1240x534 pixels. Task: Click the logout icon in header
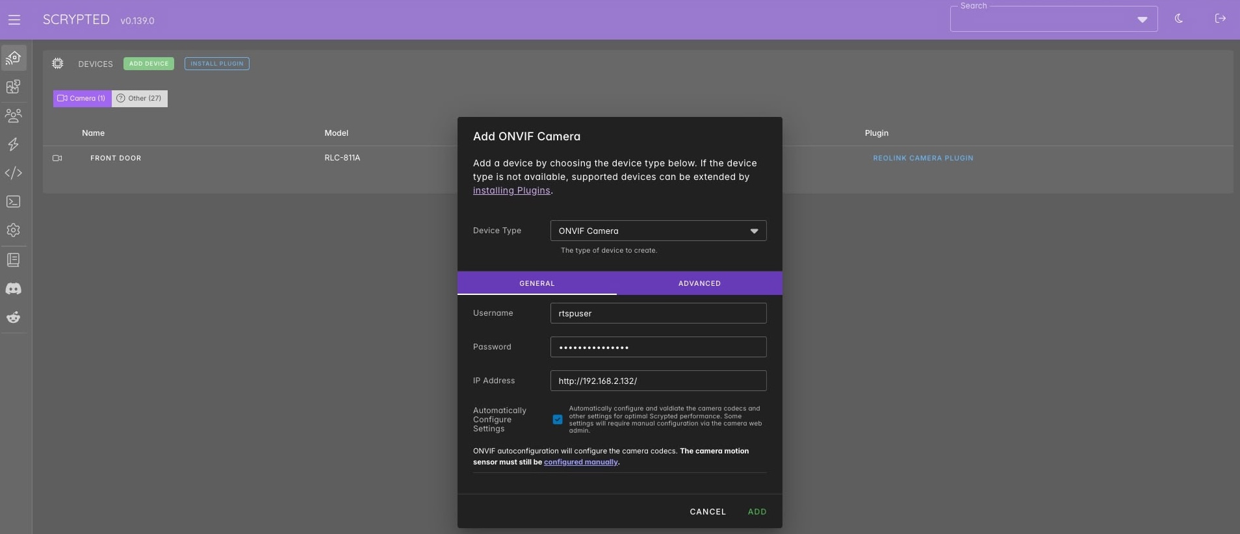coord(1220,19)
